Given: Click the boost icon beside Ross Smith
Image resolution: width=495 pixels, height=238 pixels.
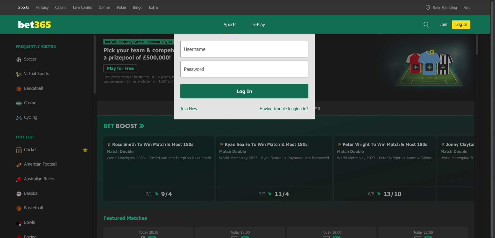Looking at the screenshot, I should point(109,144).
